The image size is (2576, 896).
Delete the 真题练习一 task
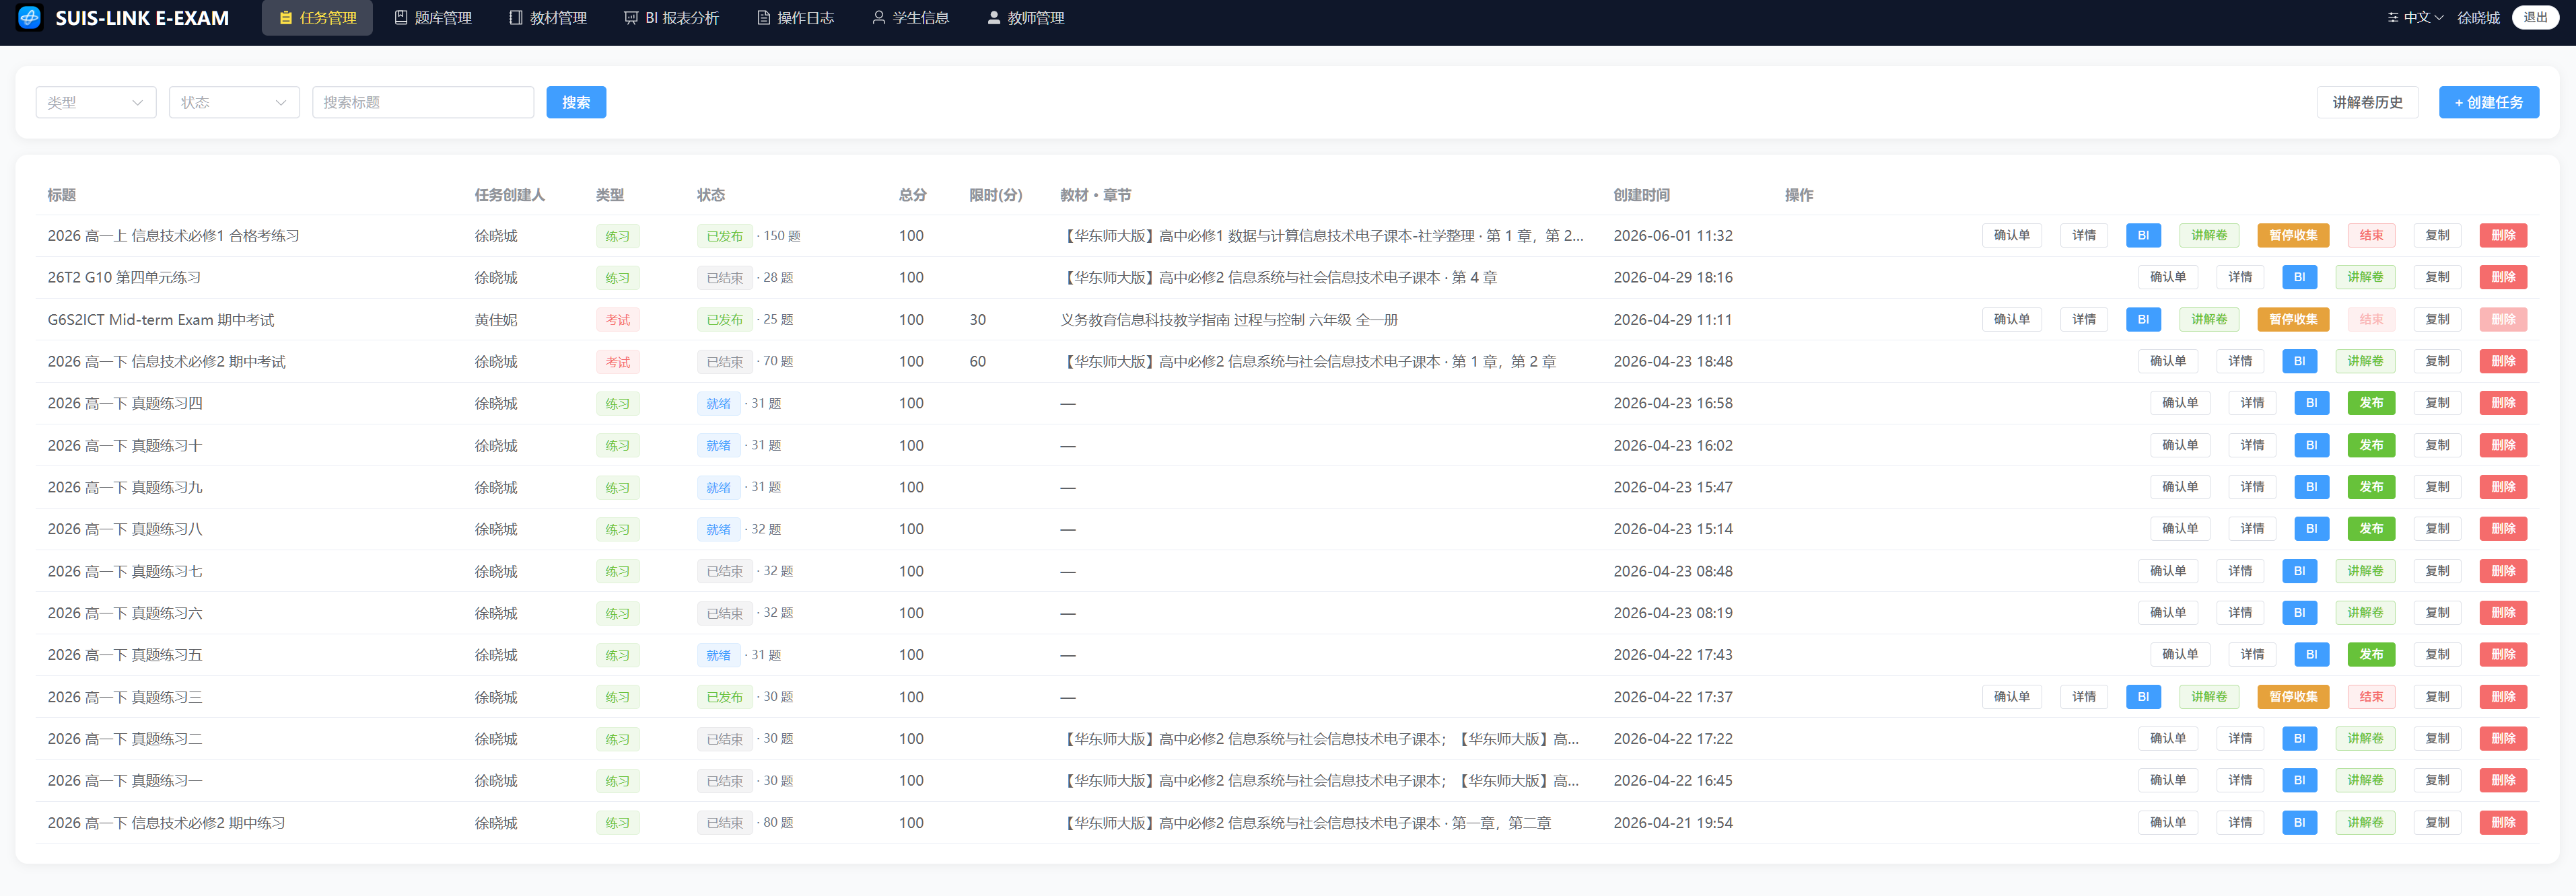click(x=2503, y=781)
